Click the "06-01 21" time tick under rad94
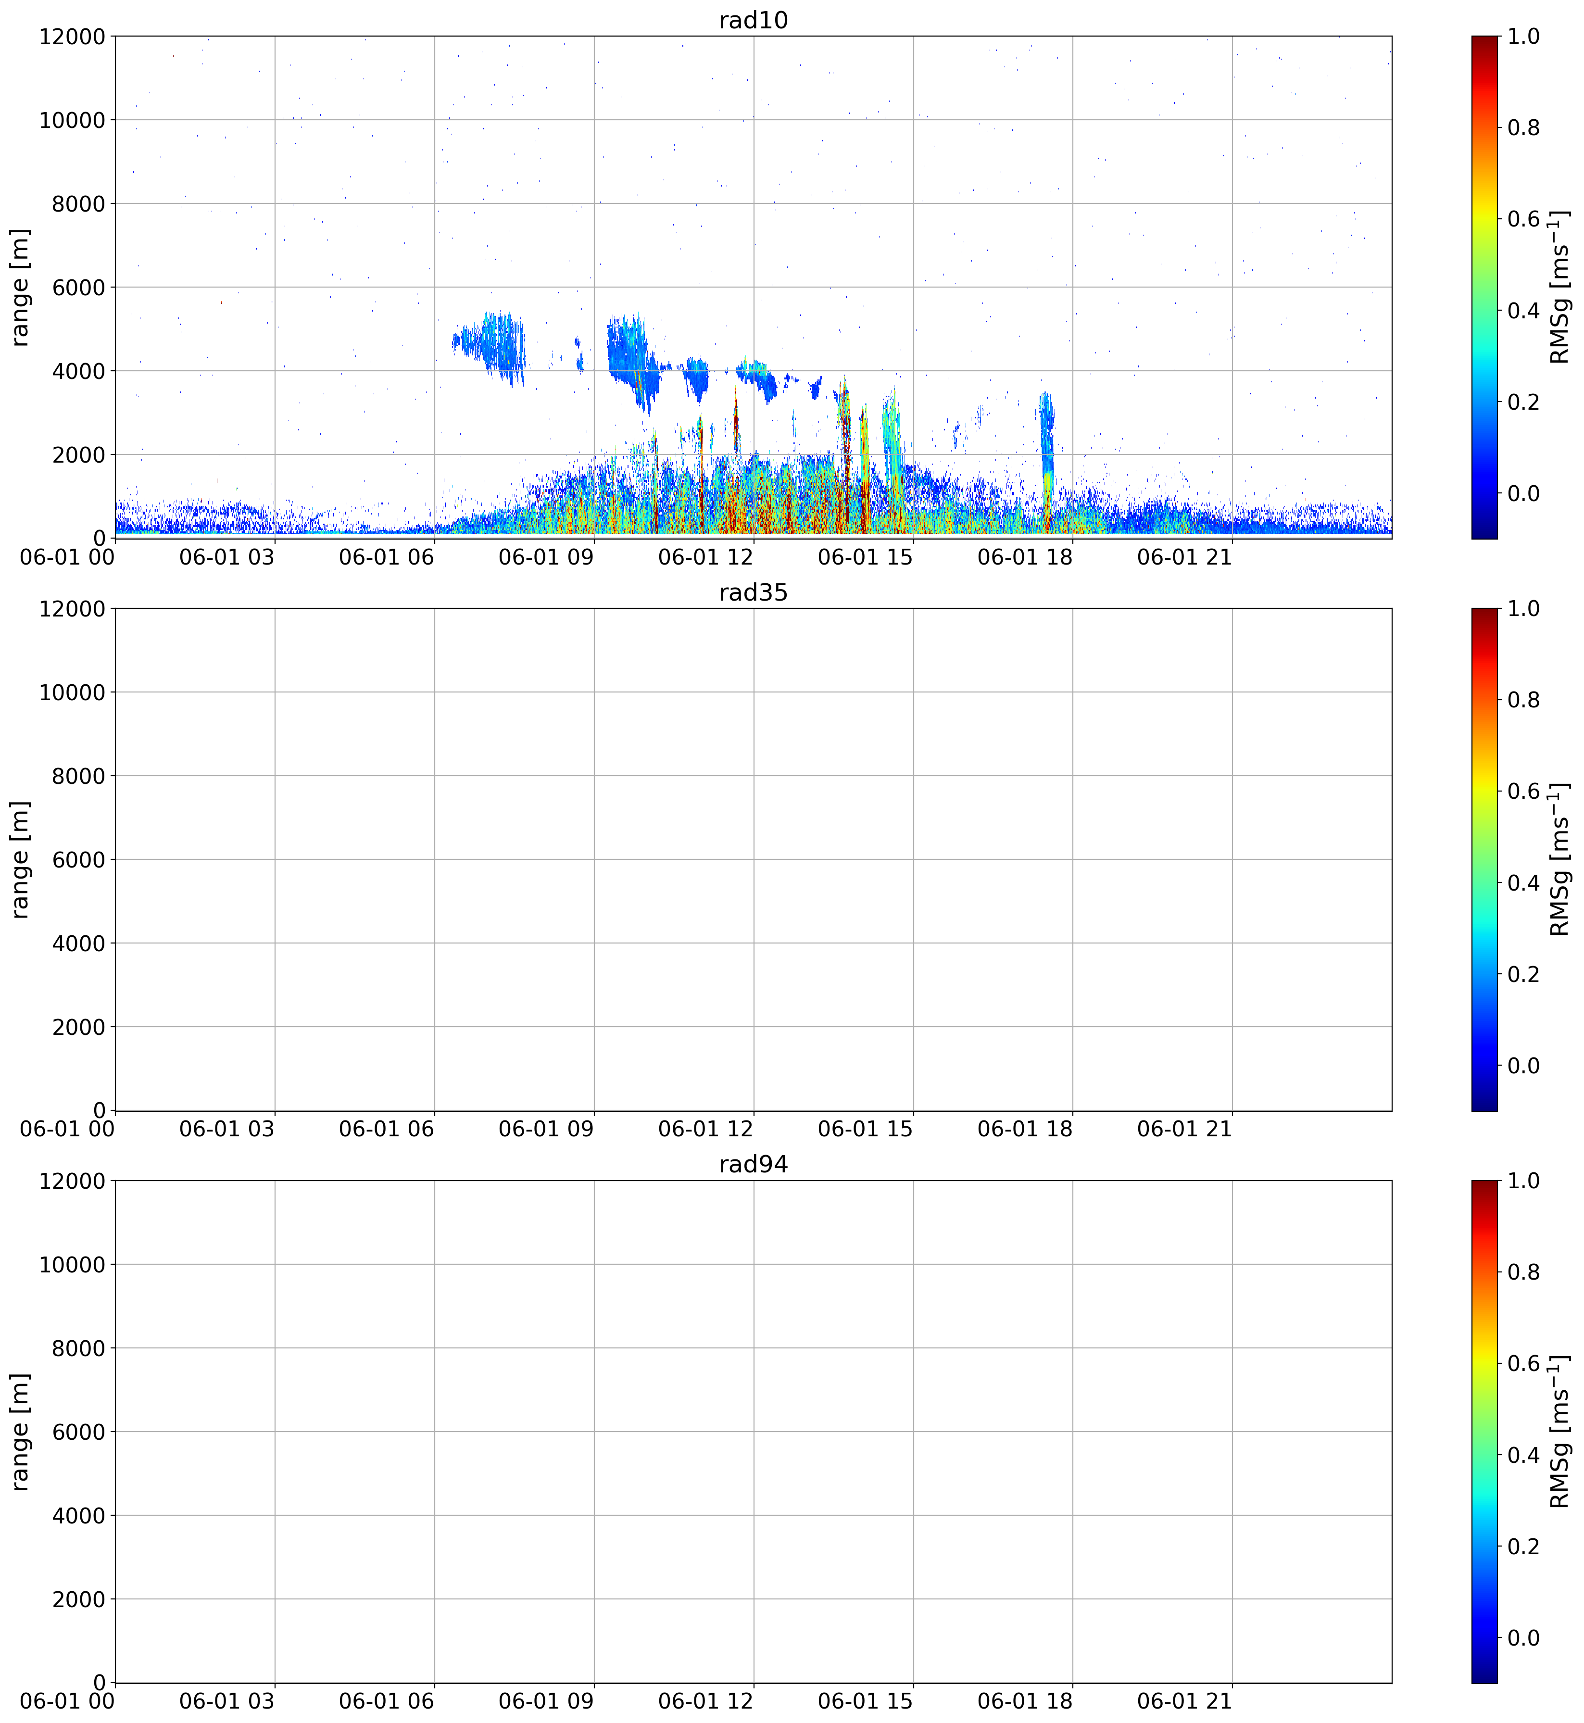Image resolution: width=1584 pixels, height=1723 pixels. [1184, 1701]
